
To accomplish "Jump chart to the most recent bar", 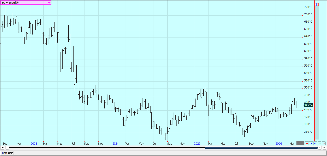I will click(324, 148).
